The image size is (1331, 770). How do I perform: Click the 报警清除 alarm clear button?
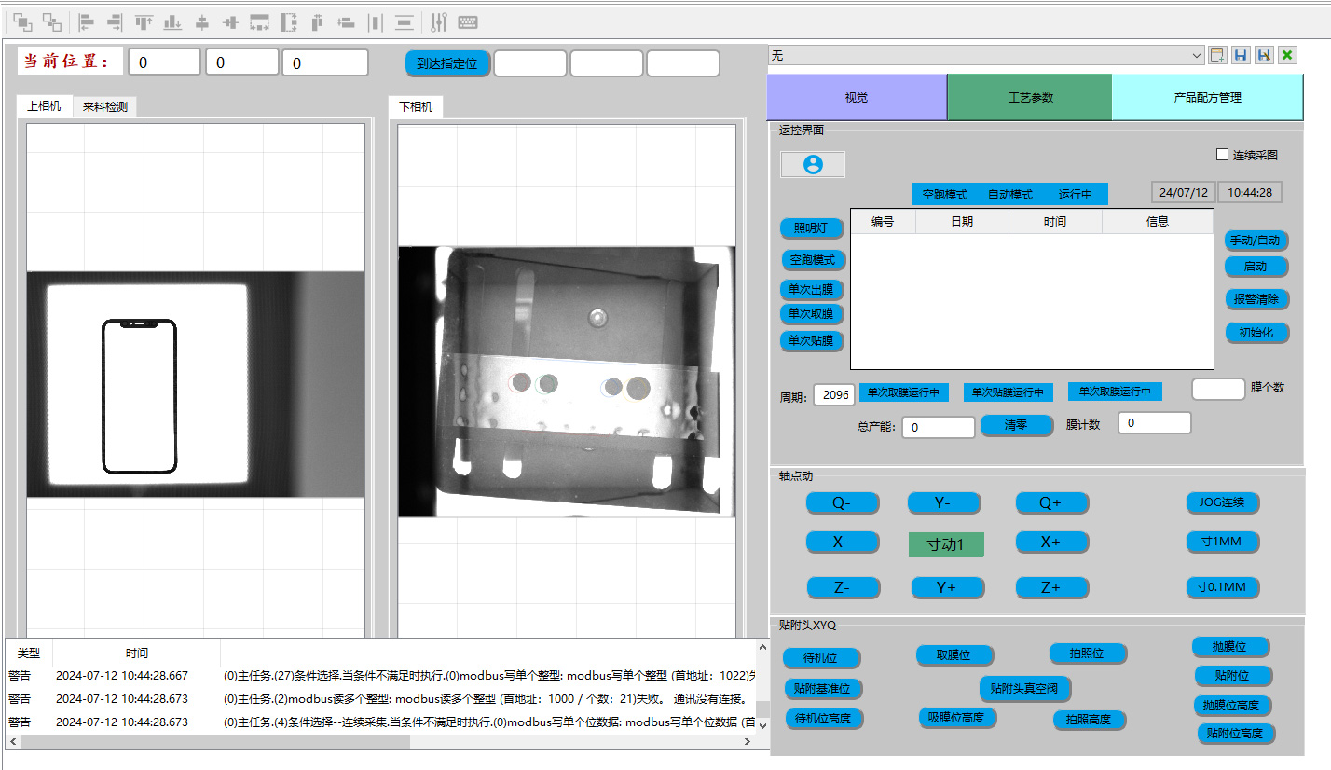(1256, 299)
